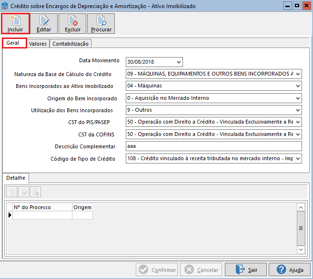This screenshot has width=313, height=279.
Task: Click the application icon in title bar
Action: coord(5,6)
